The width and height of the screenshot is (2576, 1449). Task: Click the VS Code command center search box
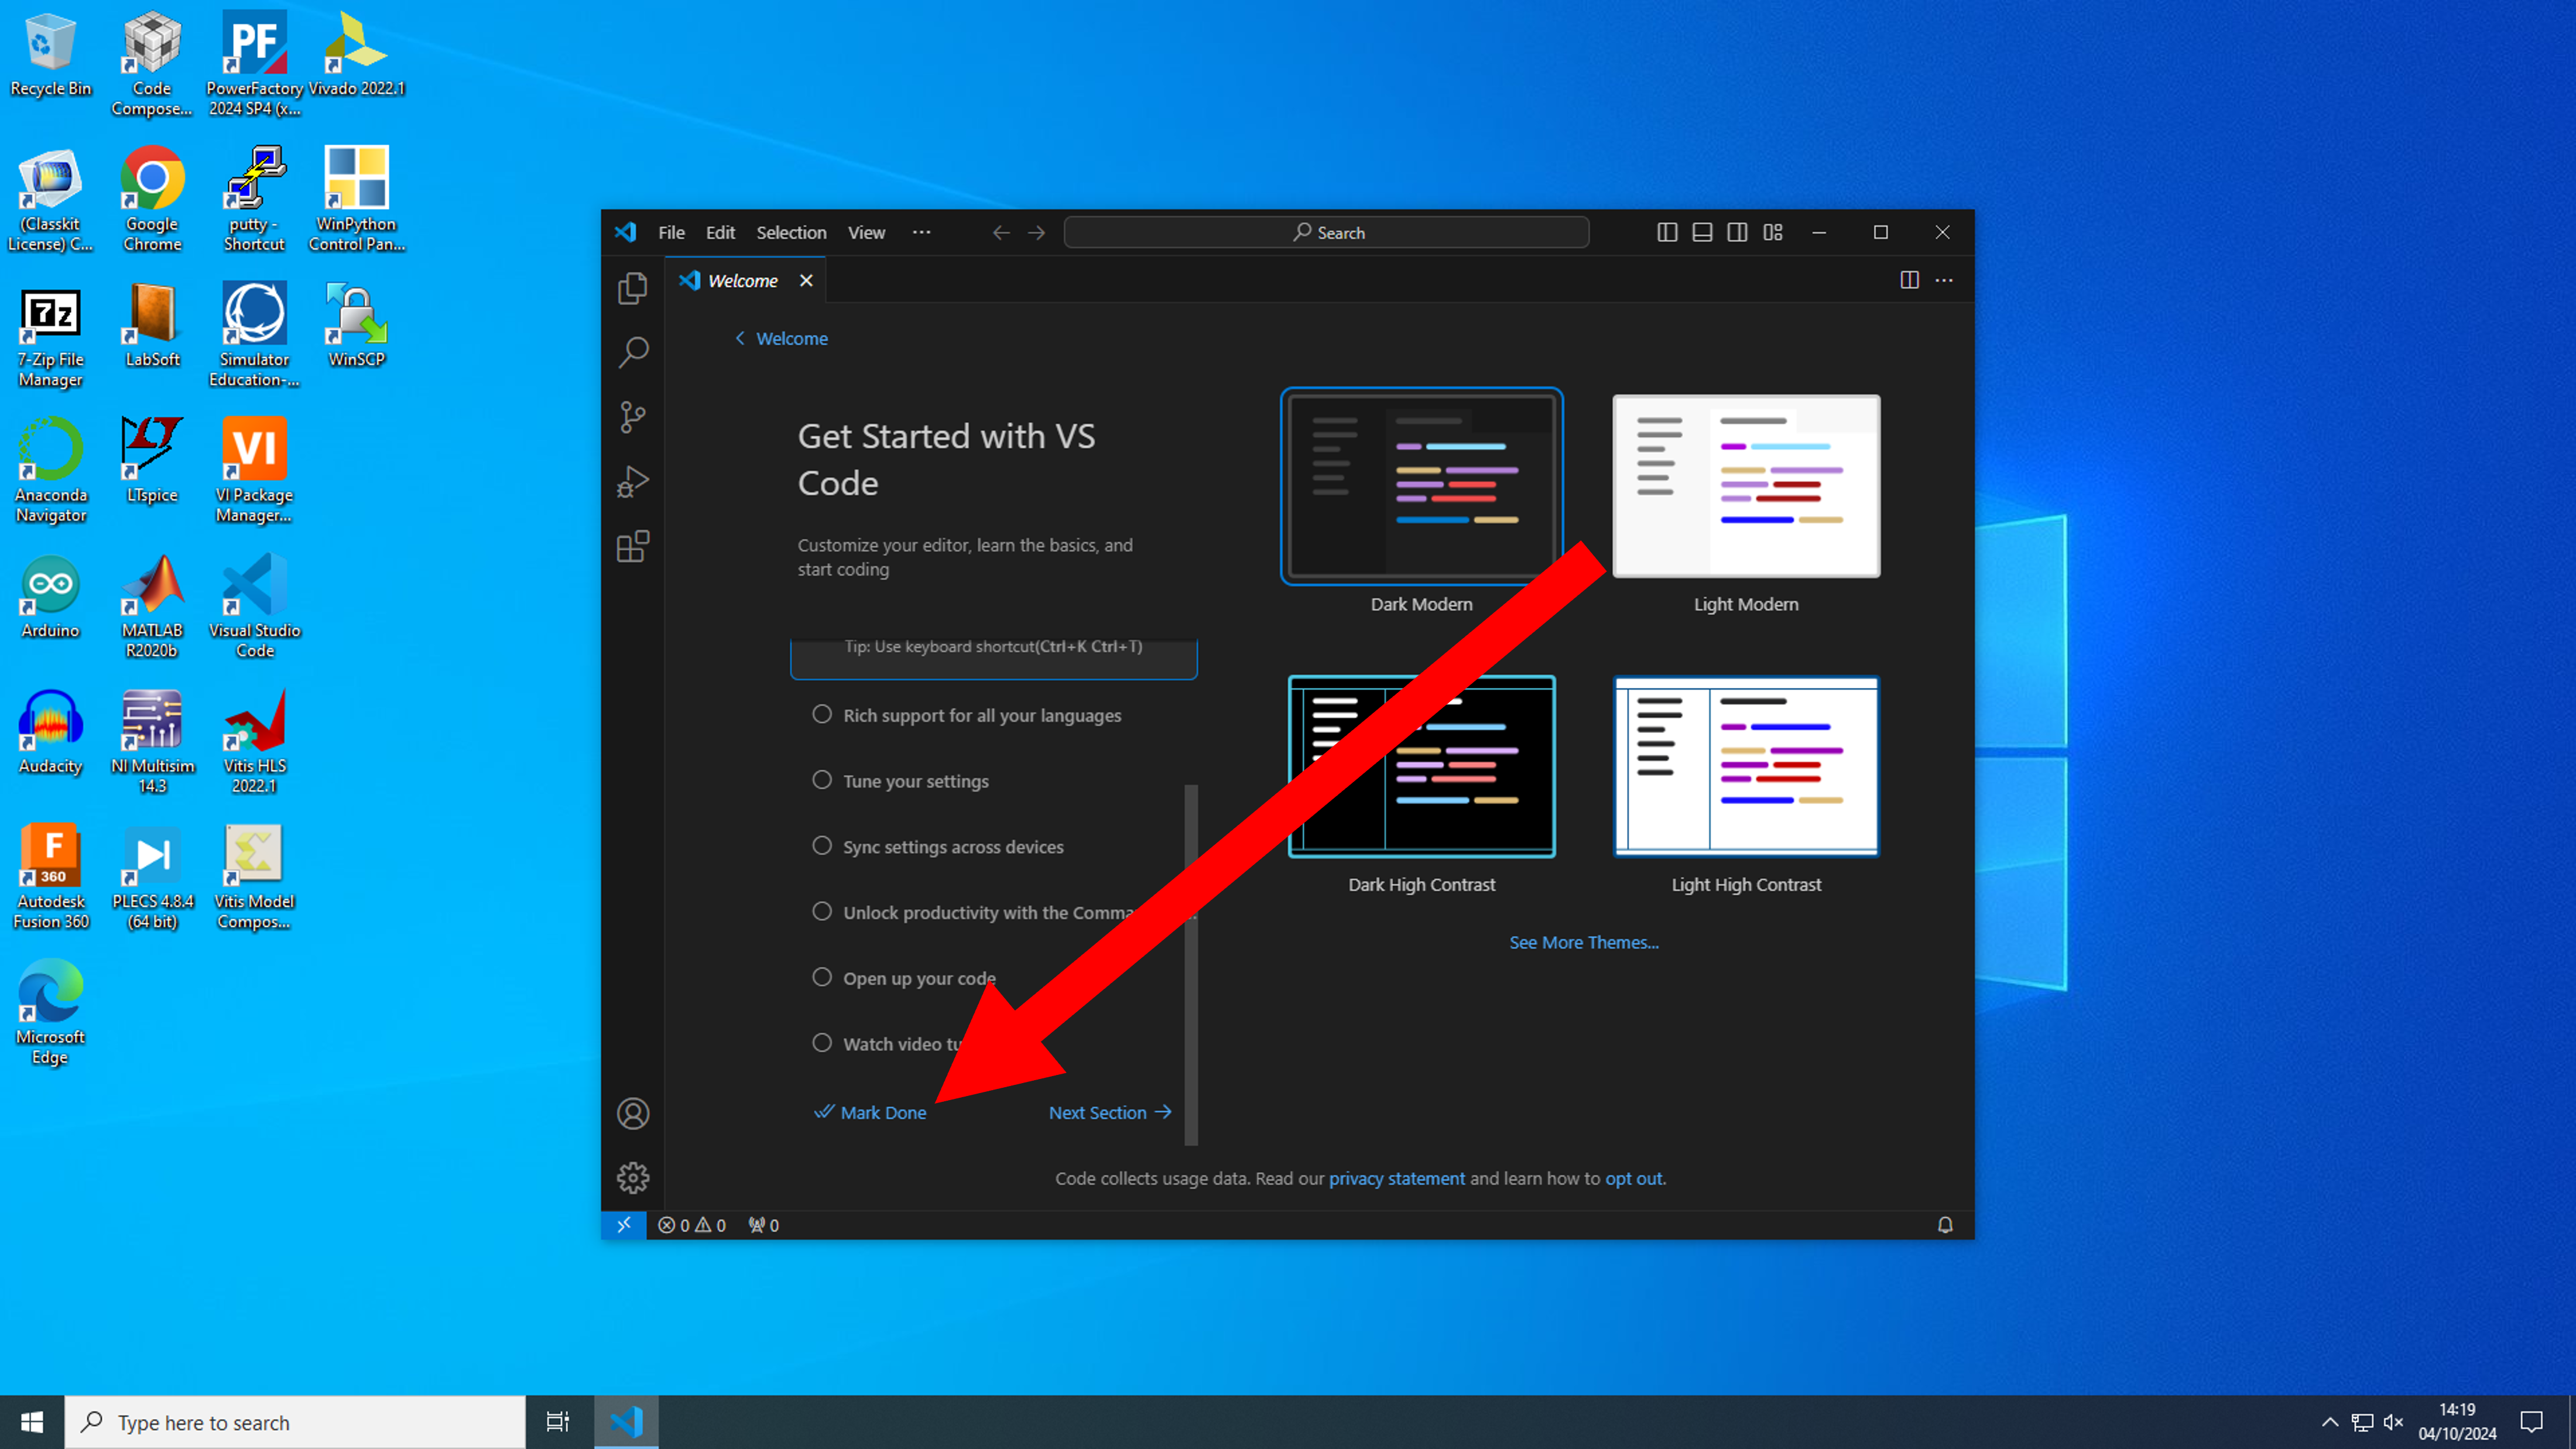1326,232
